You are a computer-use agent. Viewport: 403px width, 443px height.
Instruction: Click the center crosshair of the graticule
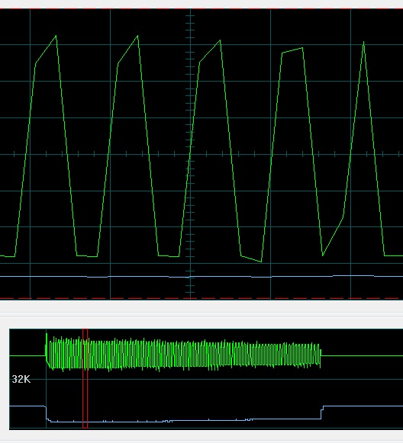190,154
